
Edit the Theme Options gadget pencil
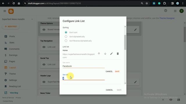[x=135, y=29]
